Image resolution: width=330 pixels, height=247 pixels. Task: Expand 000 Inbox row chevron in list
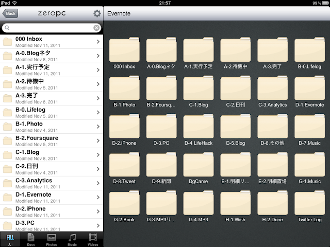(98, 42)
